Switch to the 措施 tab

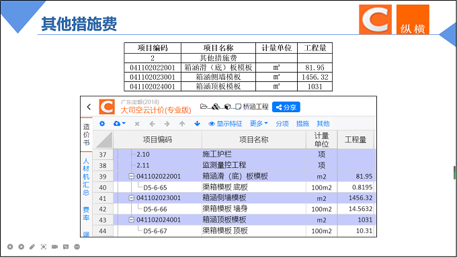[x=302, y=124]
